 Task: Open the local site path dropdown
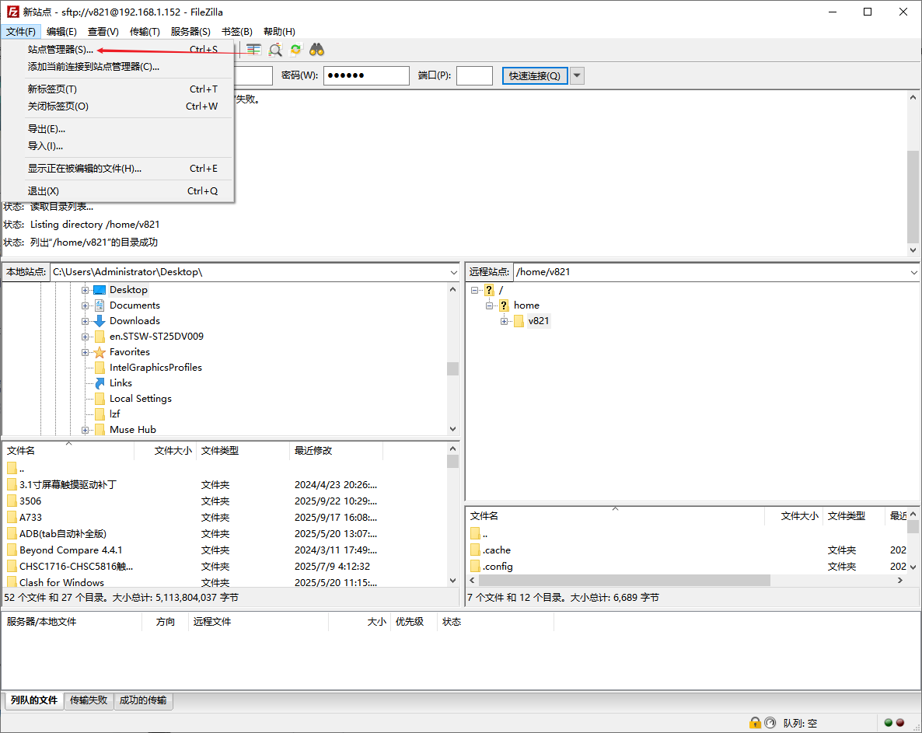453,272
